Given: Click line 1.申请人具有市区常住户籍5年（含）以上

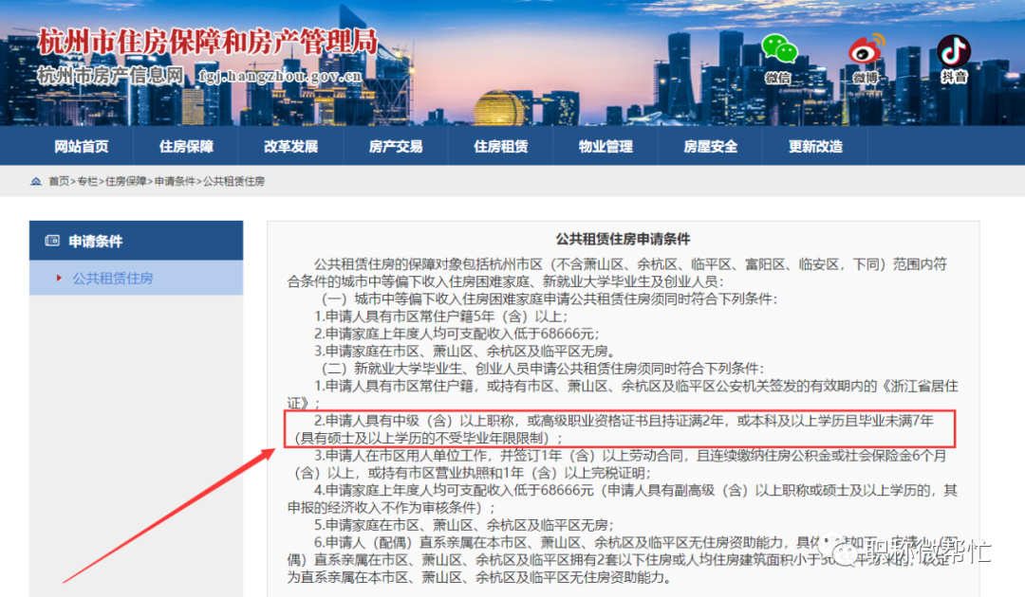Looking at the screenshot, I should coord(440,317).
